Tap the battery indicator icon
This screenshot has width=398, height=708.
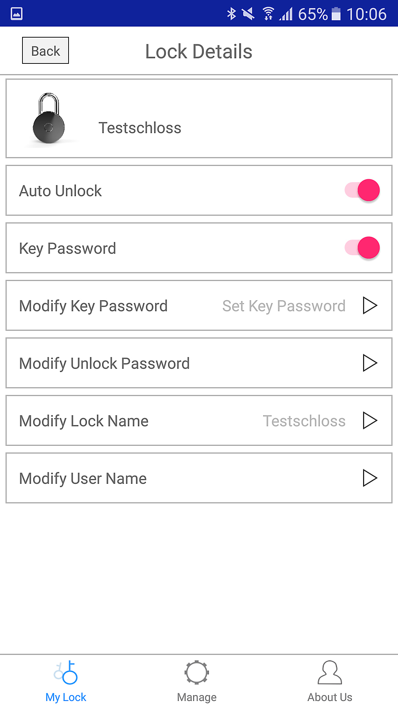click(336, 14)
